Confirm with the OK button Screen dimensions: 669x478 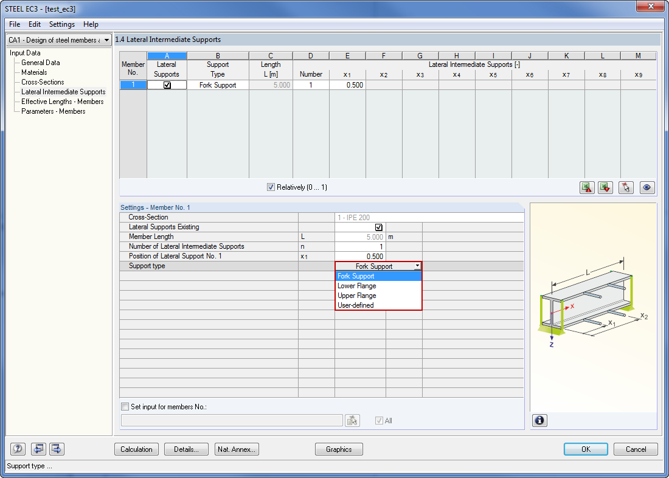586,449
